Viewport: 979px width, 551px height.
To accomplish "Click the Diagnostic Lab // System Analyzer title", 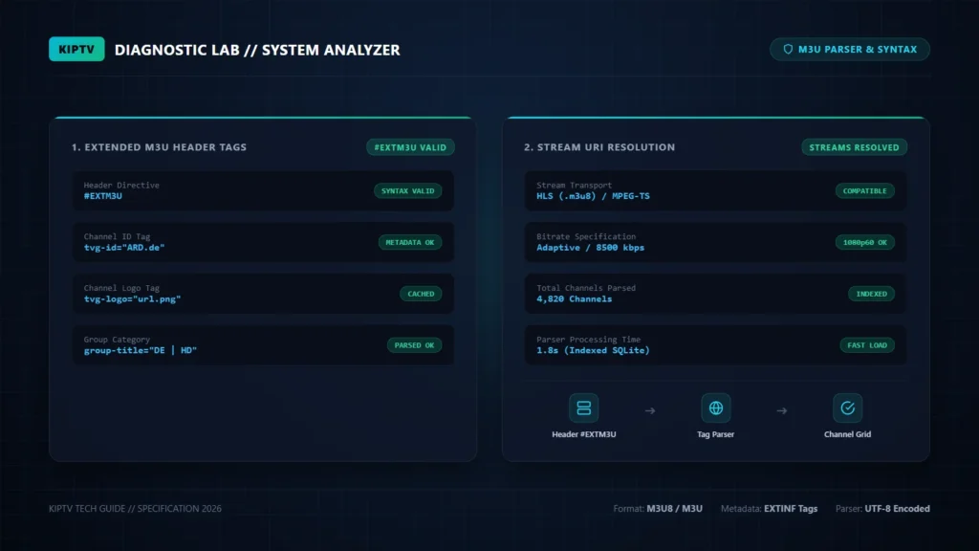I will click(x=257, y=50).
